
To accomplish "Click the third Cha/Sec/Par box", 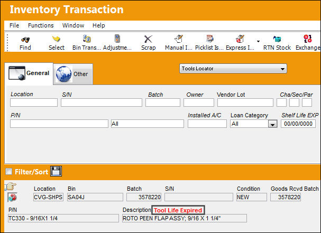I will click(x=307, y=102).
